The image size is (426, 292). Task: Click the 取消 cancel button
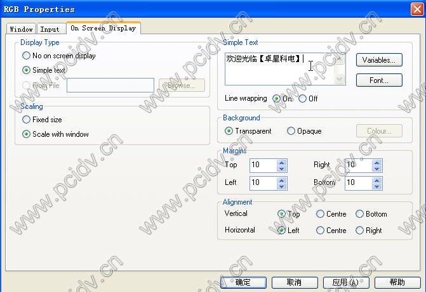295,282
